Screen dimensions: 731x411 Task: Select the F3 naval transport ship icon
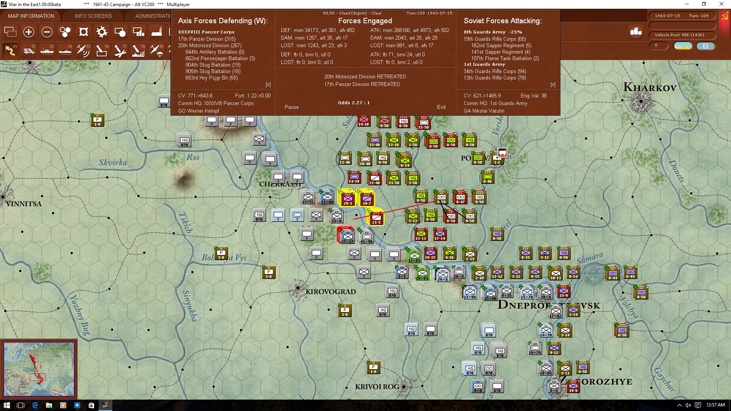pos(47,50)
